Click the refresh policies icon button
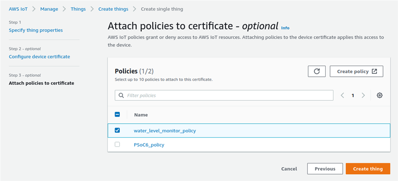 316,71
